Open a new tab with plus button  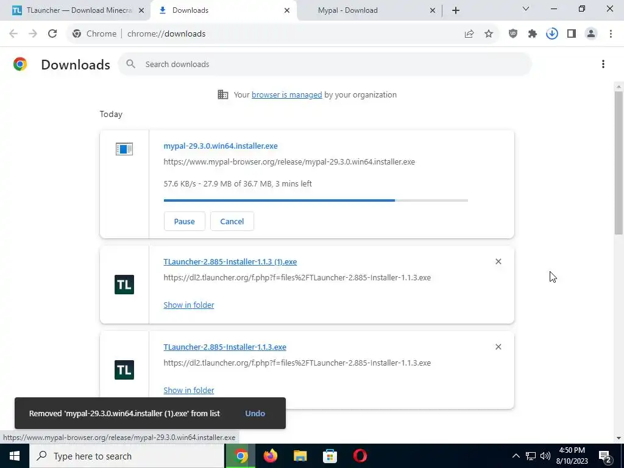456,11
